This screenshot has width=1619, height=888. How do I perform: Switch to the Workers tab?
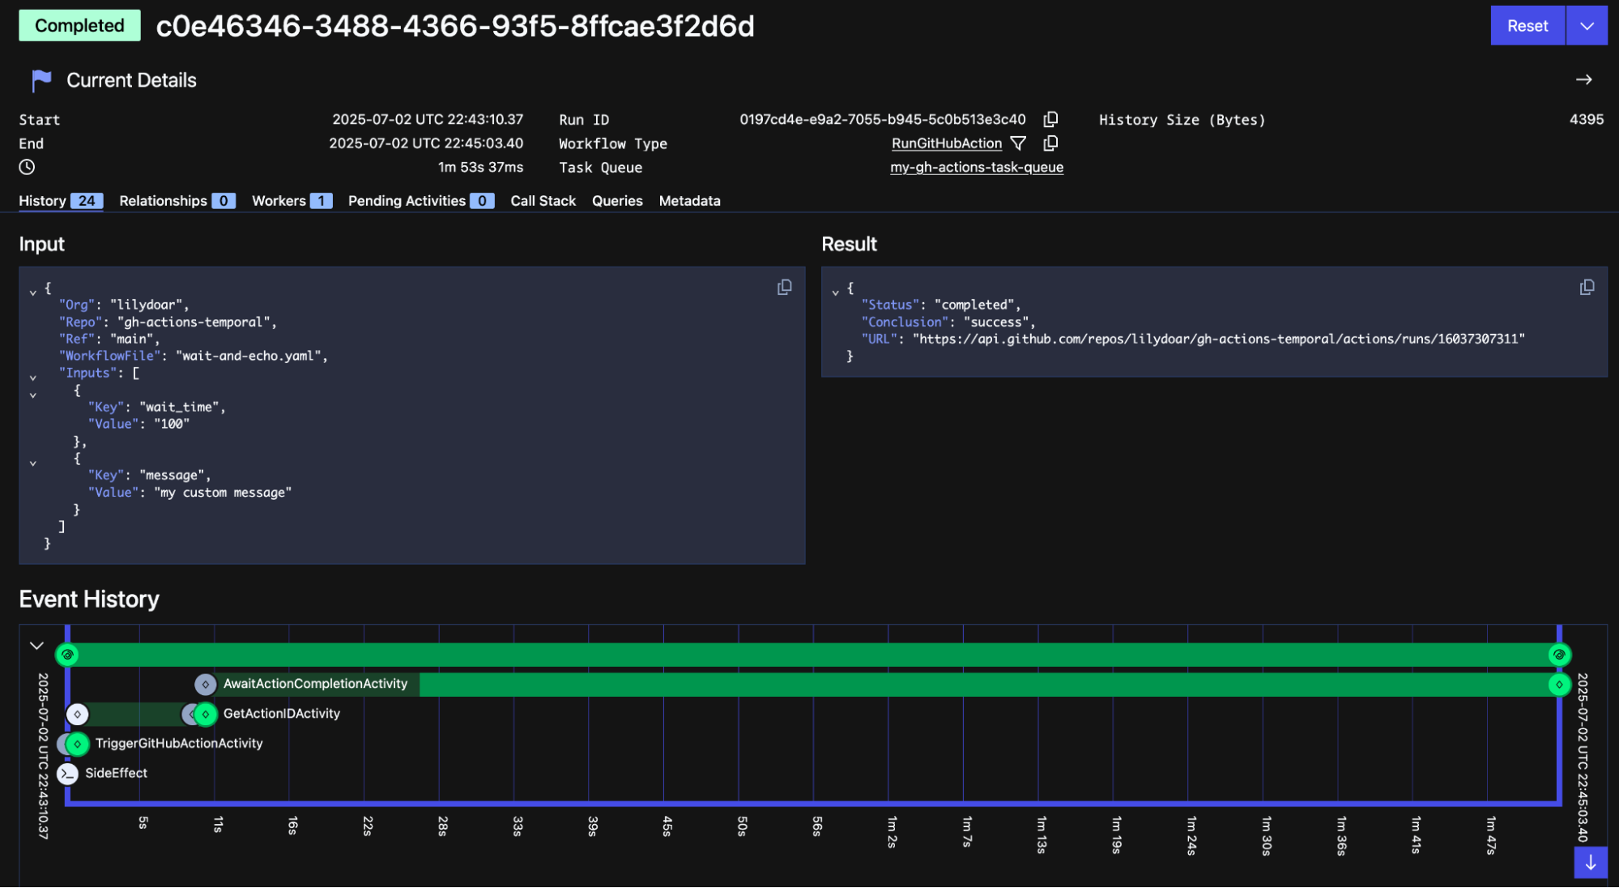(292, 201)
